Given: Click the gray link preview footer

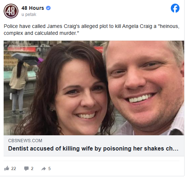Looking at the screenshot, I should [94, 145].
